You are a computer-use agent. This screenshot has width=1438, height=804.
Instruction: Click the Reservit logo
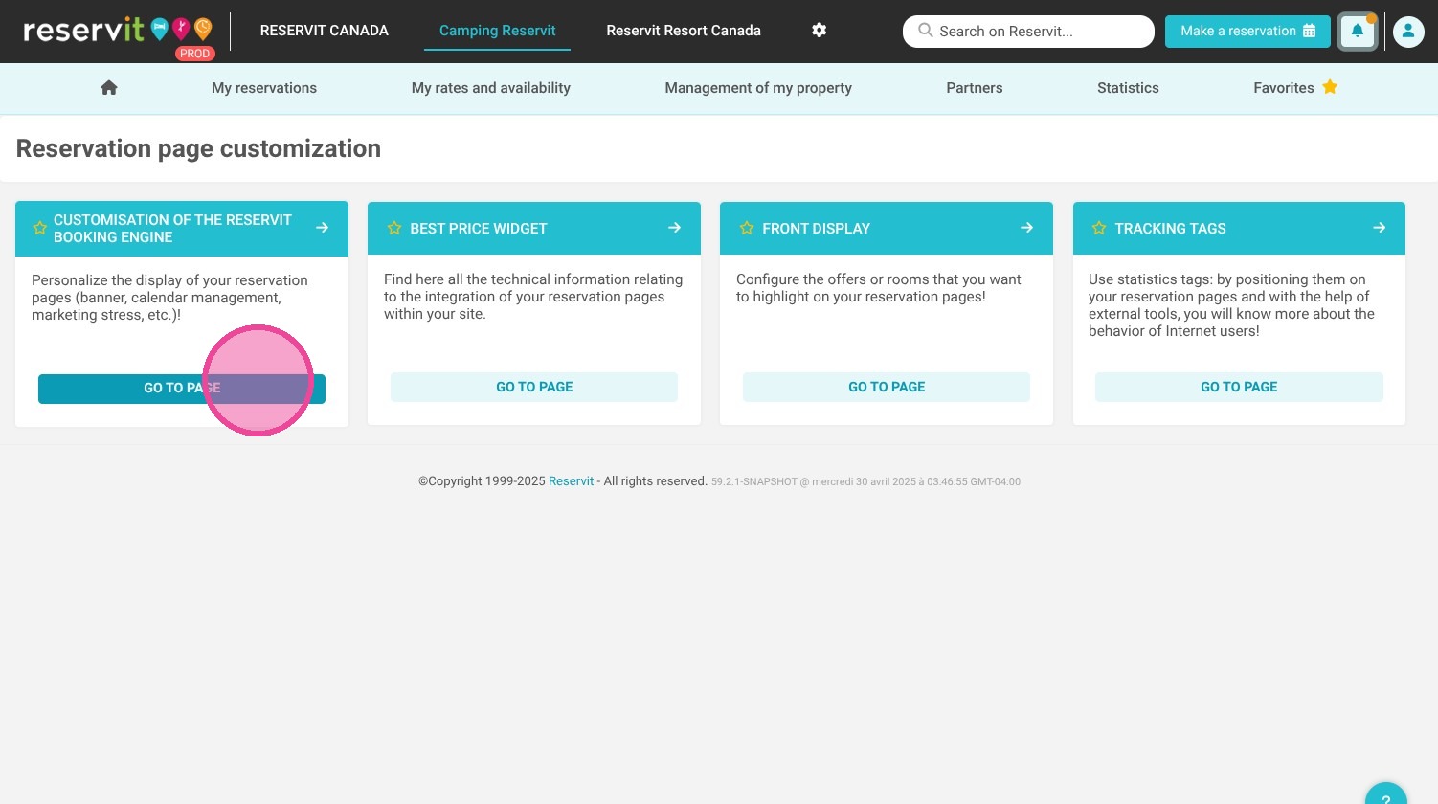(119, 32)
